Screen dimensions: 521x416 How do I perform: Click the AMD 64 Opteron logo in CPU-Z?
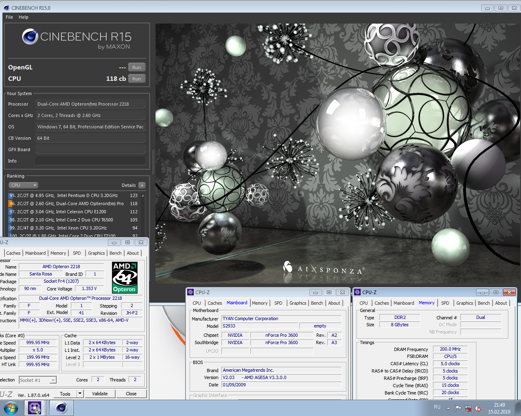(125, 277)
